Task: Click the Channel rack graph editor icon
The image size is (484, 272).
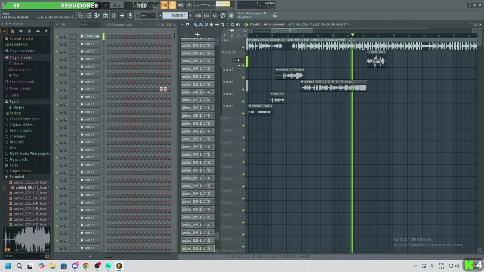Action: point(163,25)
